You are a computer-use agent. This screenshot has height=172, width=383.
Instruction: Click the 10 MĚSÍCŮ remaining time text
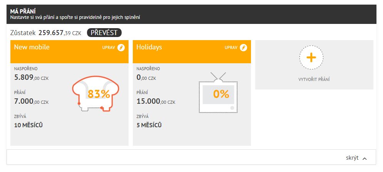click(x=28, y=125)
